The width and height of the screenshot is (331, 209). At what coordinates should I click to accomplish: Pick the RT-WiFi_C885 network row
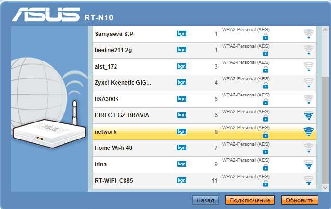205,181
